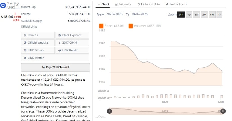Toggle the Volume series orange swatch
The width and height of the screenshot is (232, 121).
pos(131,26)
